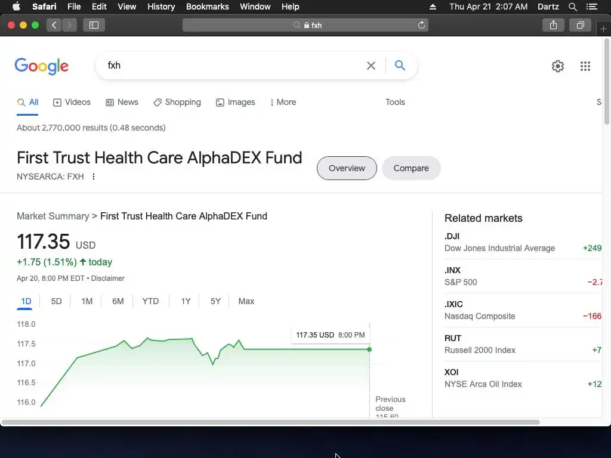Select the 1Y chart range
611x458 pixels.
[186, 301]
